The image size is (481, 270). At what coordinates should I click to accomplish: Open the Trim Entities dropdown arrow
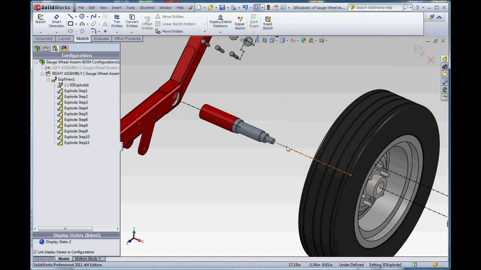click(x=117, y=32)
